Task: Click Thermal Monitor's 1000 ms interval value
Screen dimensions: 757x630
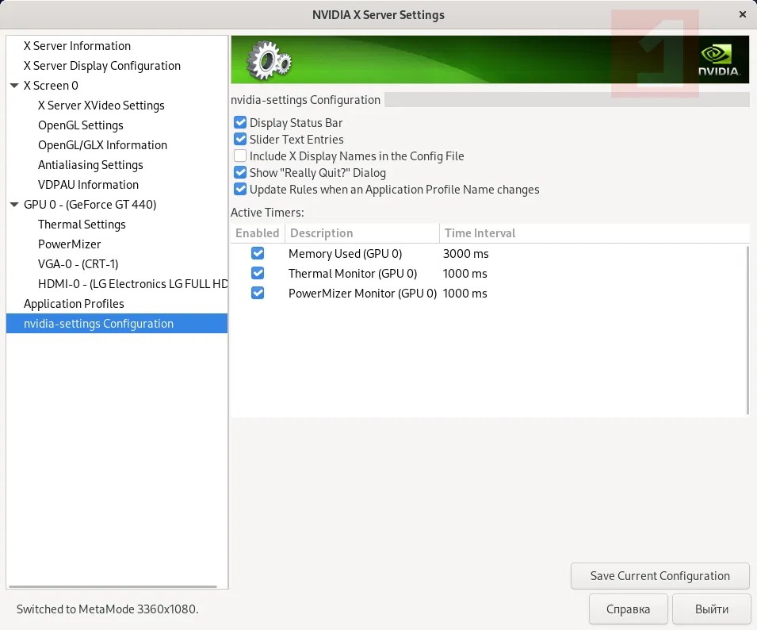Action: click(x=465, y=274)
